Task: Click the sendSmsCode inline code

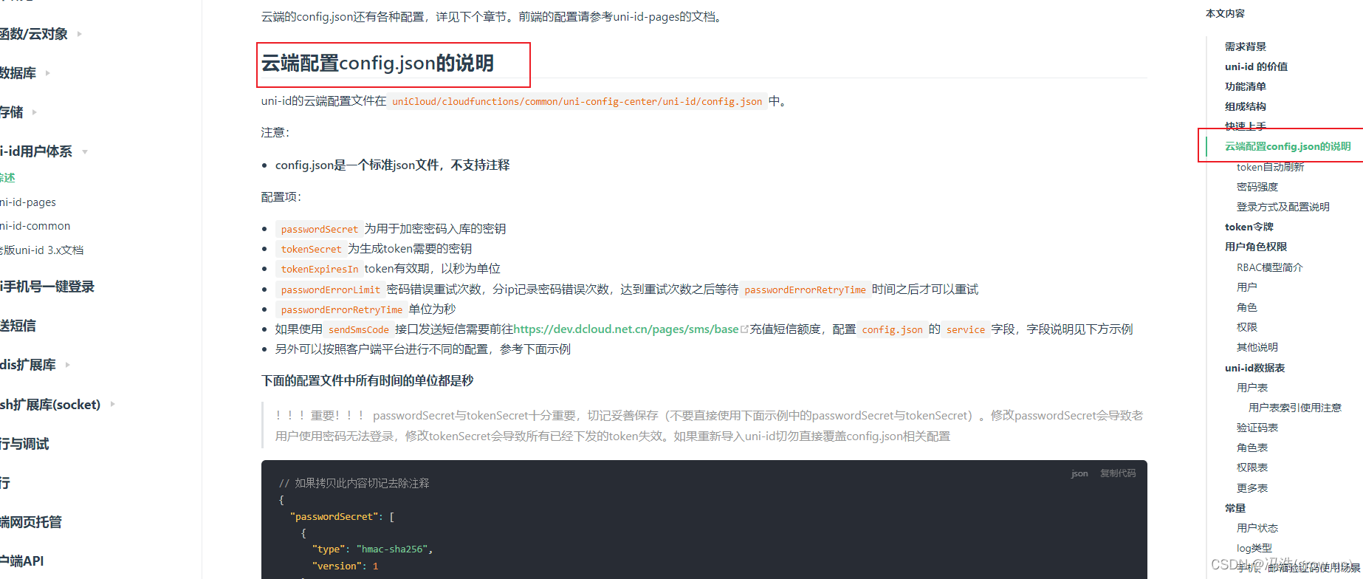Action: [x=358, y=329]
